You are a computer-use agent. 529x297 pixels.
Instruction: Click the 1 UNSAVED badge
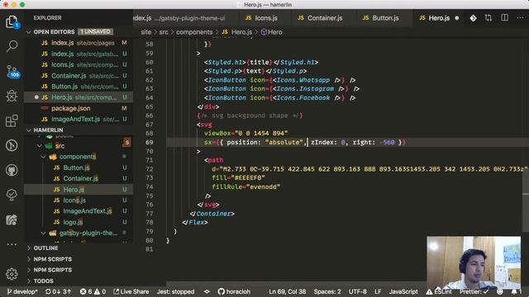(96, 31)
